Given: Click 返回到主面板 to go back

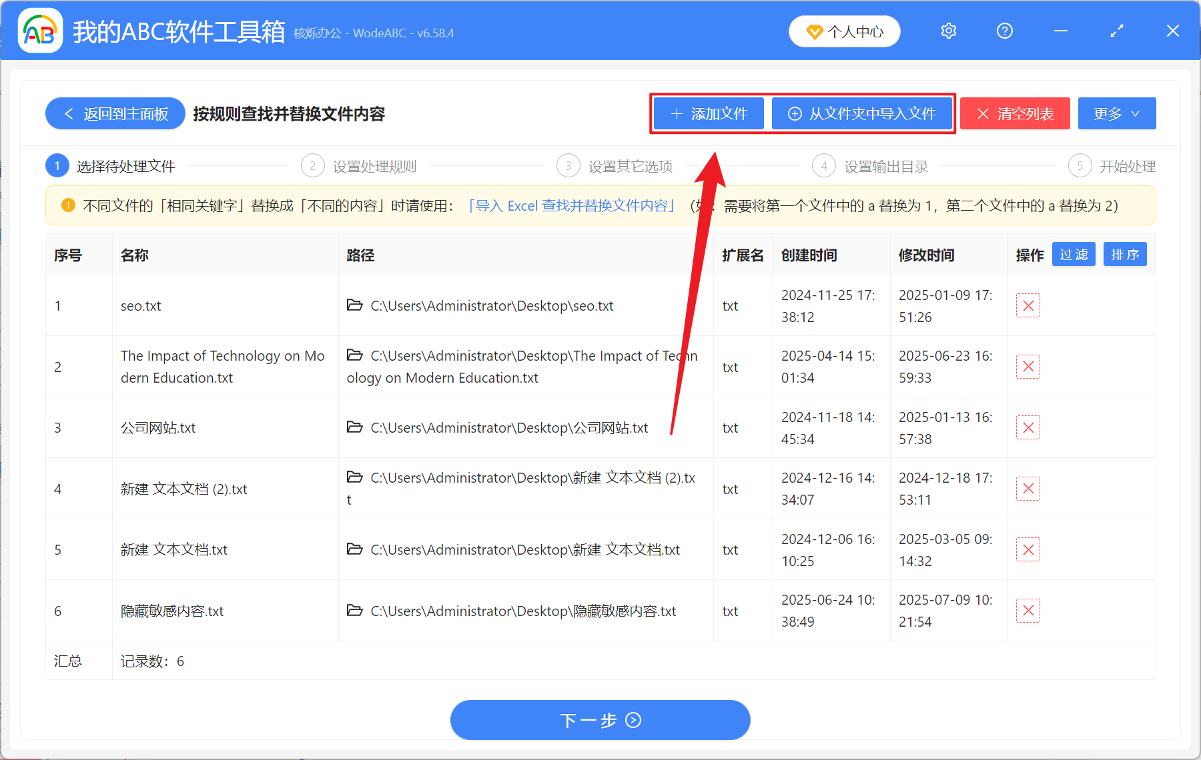Looking at the screenshot, I should (115, 113).
